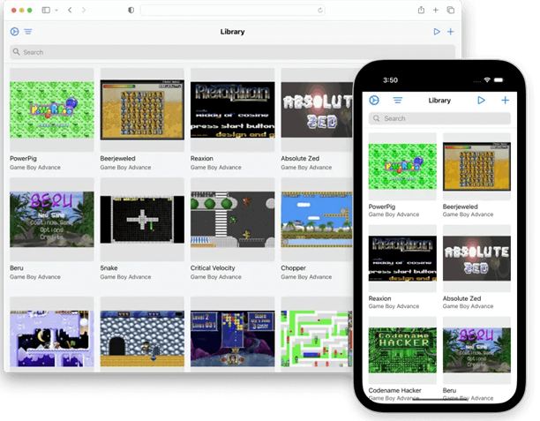
Task: Focus the browser address bar
Action: 232,10
